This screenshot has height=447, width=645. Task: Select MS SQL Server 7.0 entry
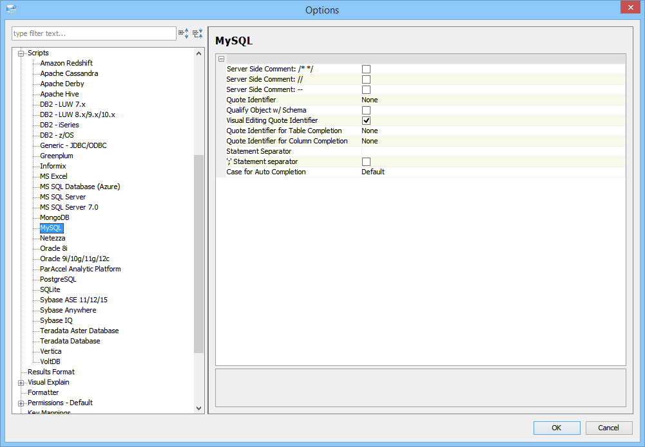[69, 206]
